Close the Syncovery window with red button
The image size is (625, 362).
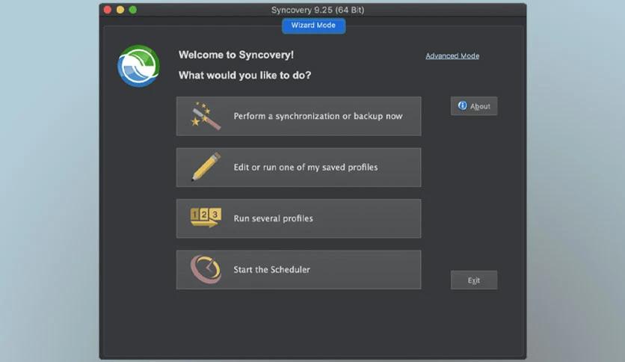point(108,10)
